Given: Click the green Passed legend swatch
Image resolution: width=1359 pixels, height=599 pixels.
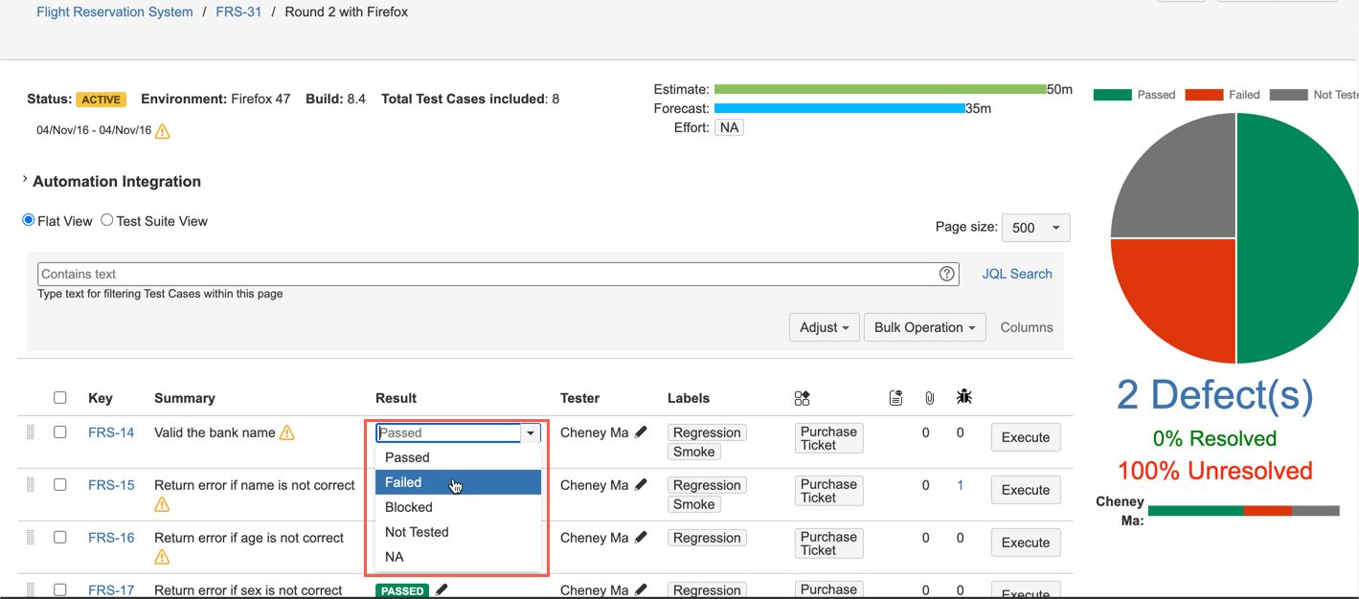Looking at the screenshot, I should 1112,95.
